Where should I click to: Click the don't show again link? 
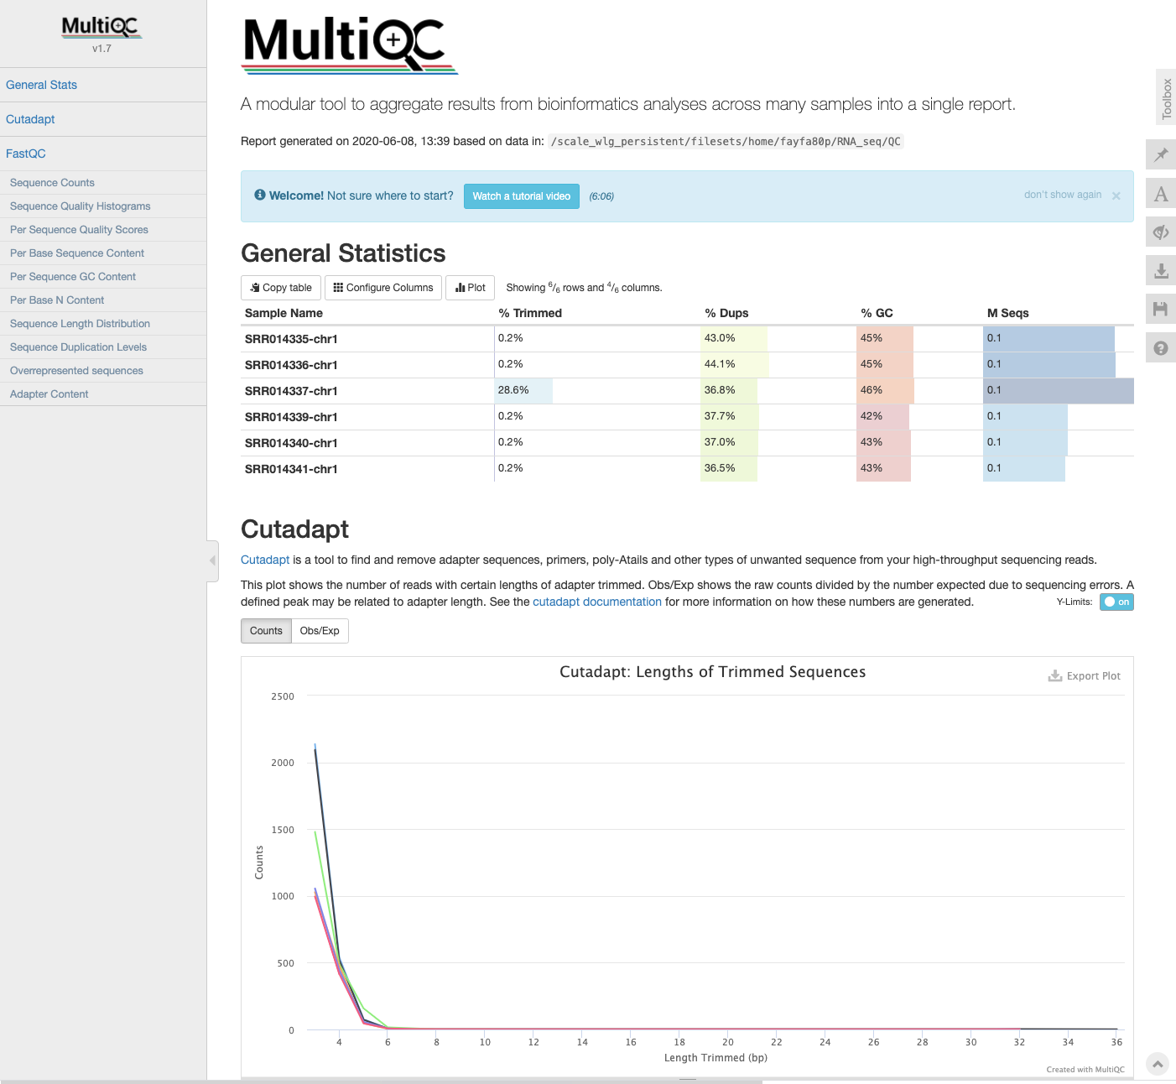pos(1063,195)
